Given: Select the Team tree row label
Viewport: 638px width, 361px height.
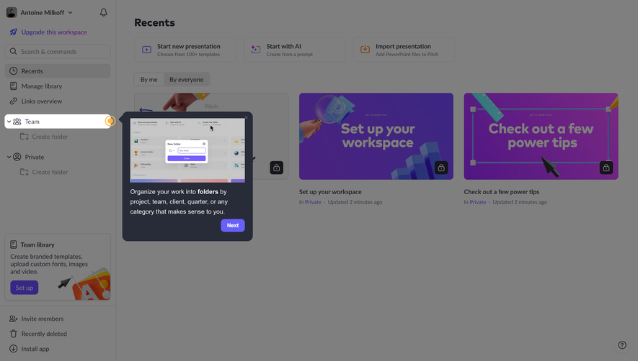Looking at the screenshot, I should (32, 122).
